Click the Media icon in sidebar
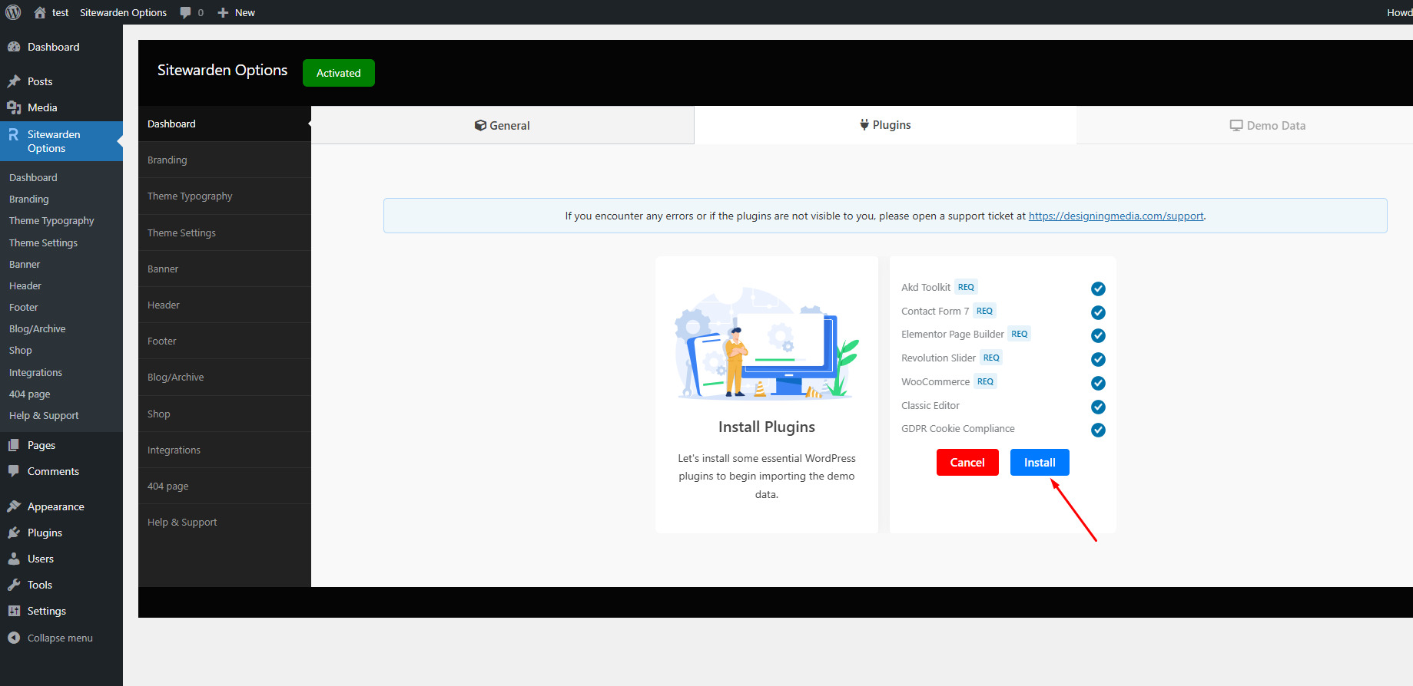The image size is (1413, 686). pos(14,107)
